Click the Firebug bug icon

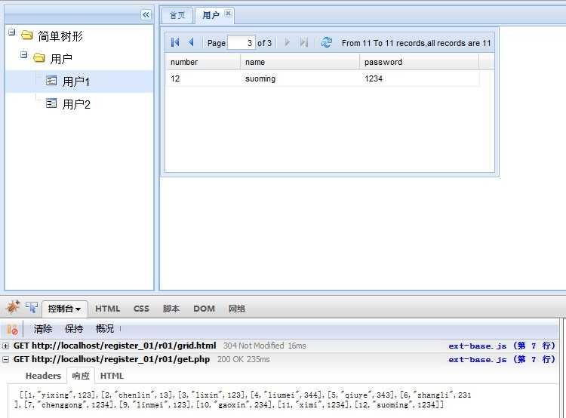tap(13, 307)
